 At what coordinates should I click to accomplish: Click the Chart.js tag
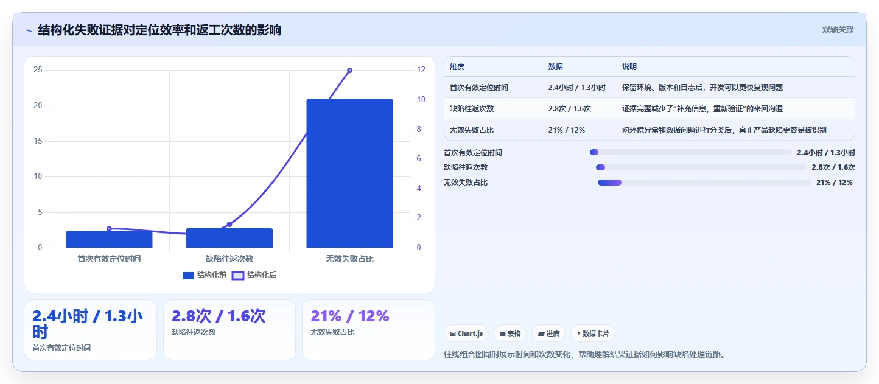click(466, 333)
